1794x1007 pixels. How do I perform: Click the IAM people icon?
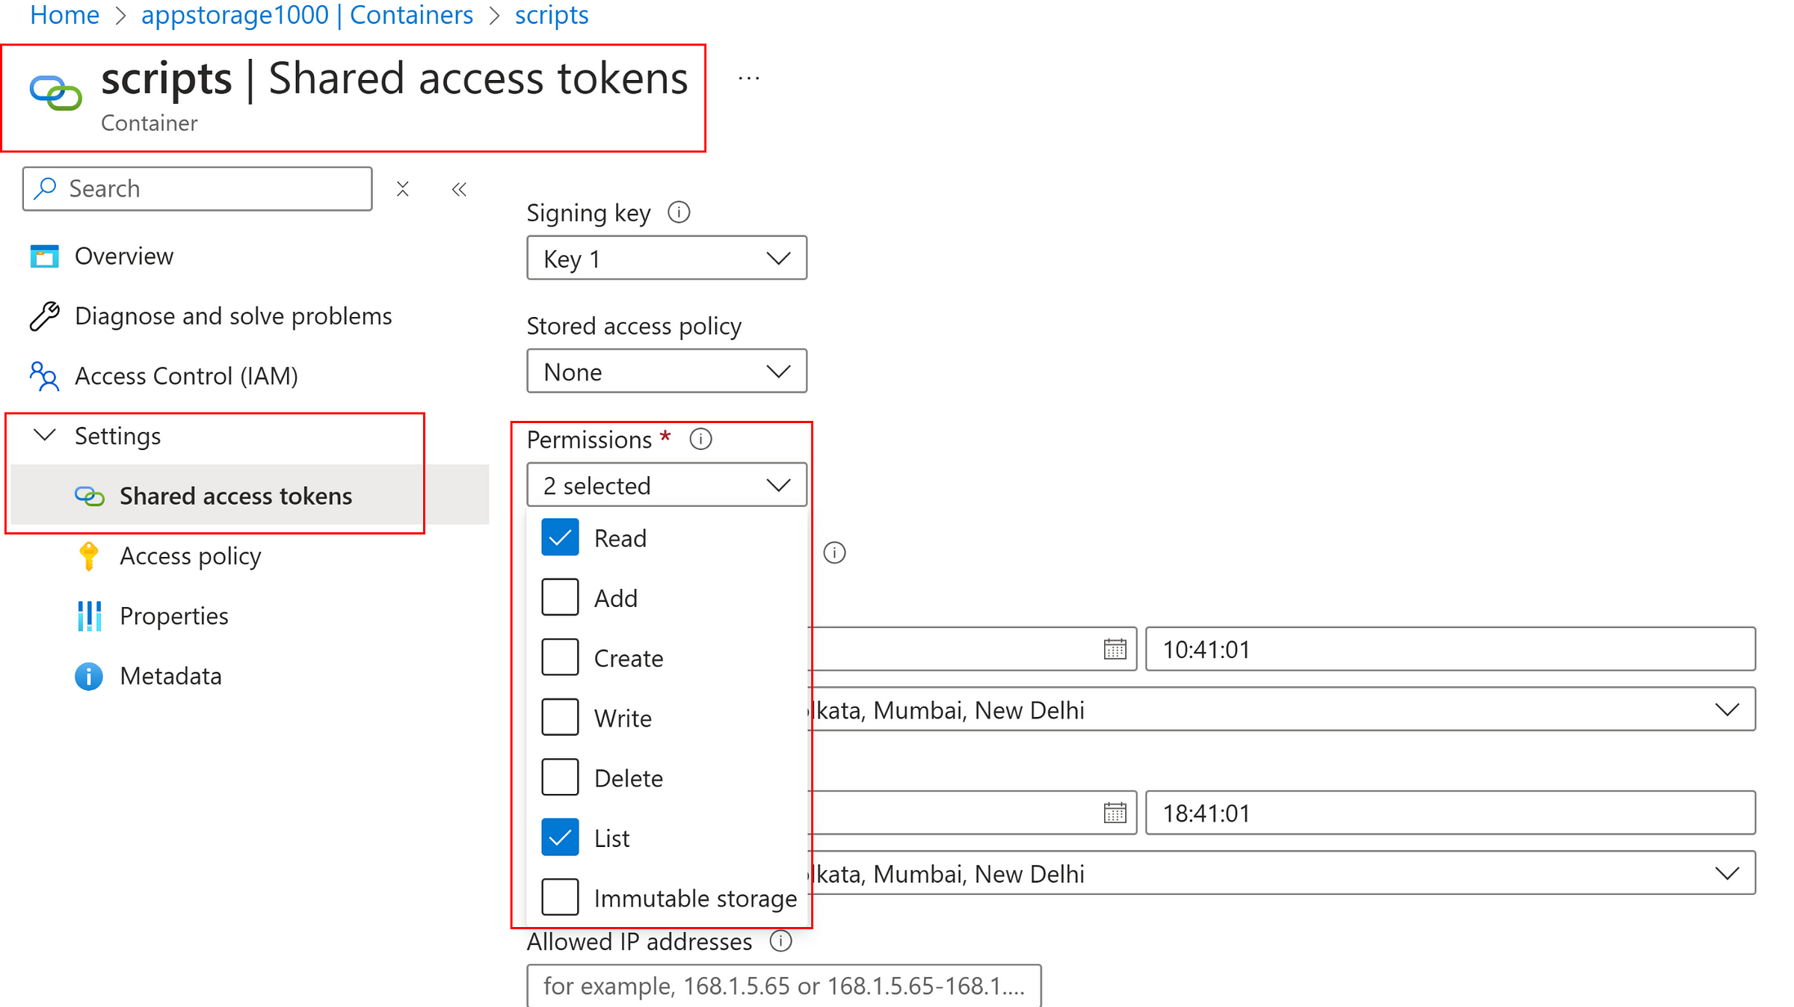click(x=44, y=376)
